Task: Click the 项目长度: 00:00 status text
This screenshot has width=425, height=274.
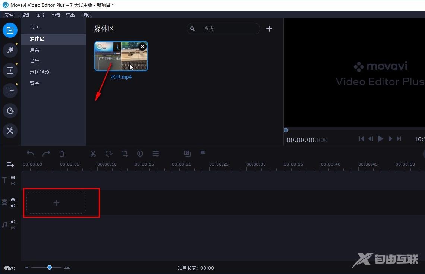Action: tap(196, 268)
